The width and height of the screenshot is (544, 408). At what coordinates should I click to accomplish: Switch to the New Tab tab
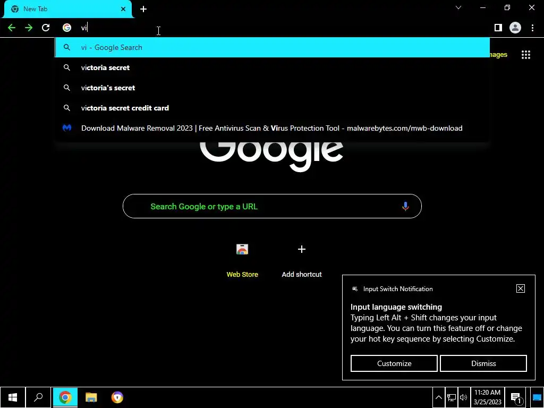[x=67, y=9]
